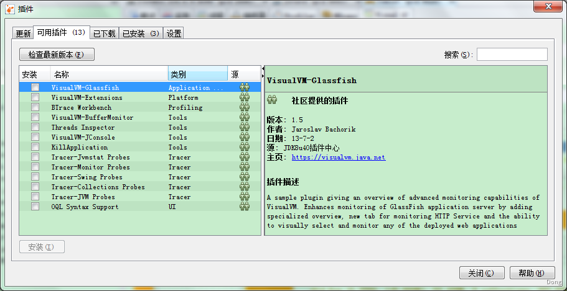Viewport: 567px width, 291px height.
Task: Tick Tracer-Swing Probes checkbox
Action: coord(35,177)
